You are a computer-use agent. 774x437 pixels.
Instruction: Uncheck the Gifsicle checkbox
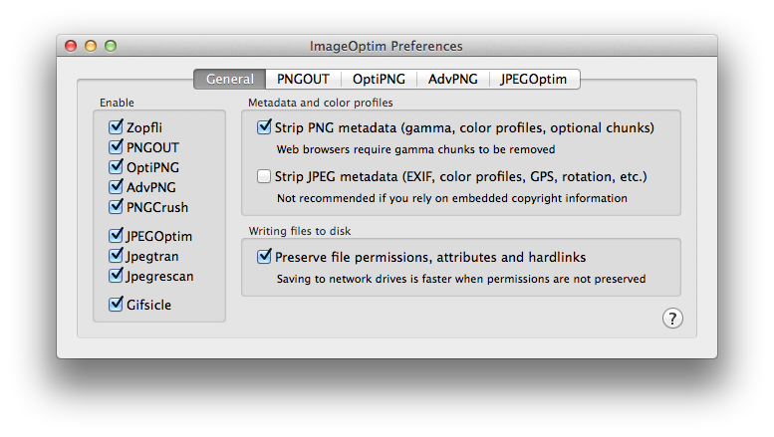pyautogui.click(x=116, y=304)
